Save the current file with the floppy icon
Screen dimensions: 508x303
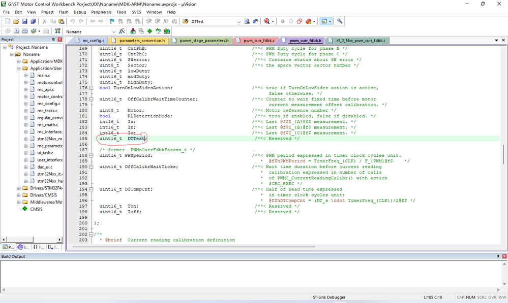[x=24, y=21]
